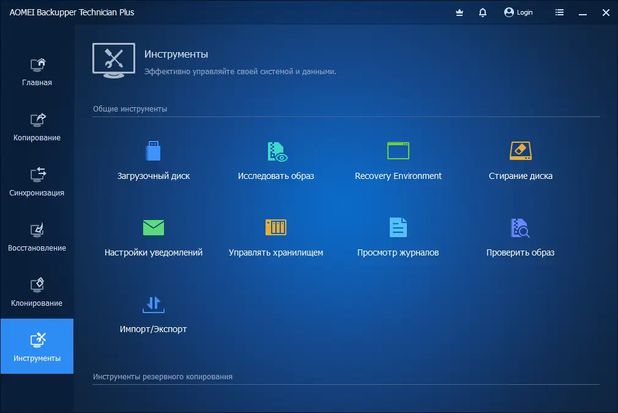Select Восстановление in the sidebar

[37, 238]
